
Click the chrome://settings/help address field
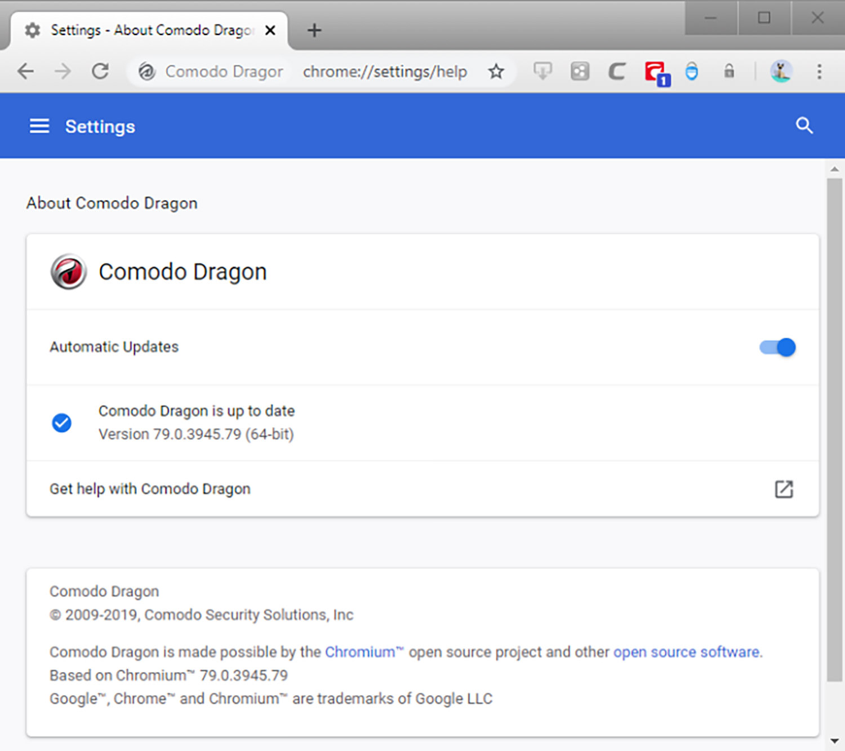click(385, 72)
